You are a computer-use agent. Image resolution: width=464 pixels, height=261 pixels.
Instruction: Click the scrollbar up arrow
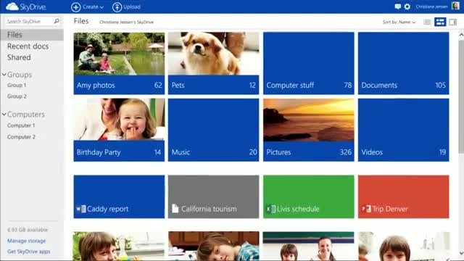(x=461, y=35)
